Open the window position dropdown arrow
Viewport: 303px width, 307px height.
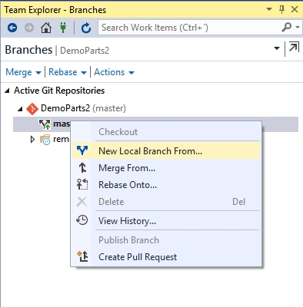[269, 9]
